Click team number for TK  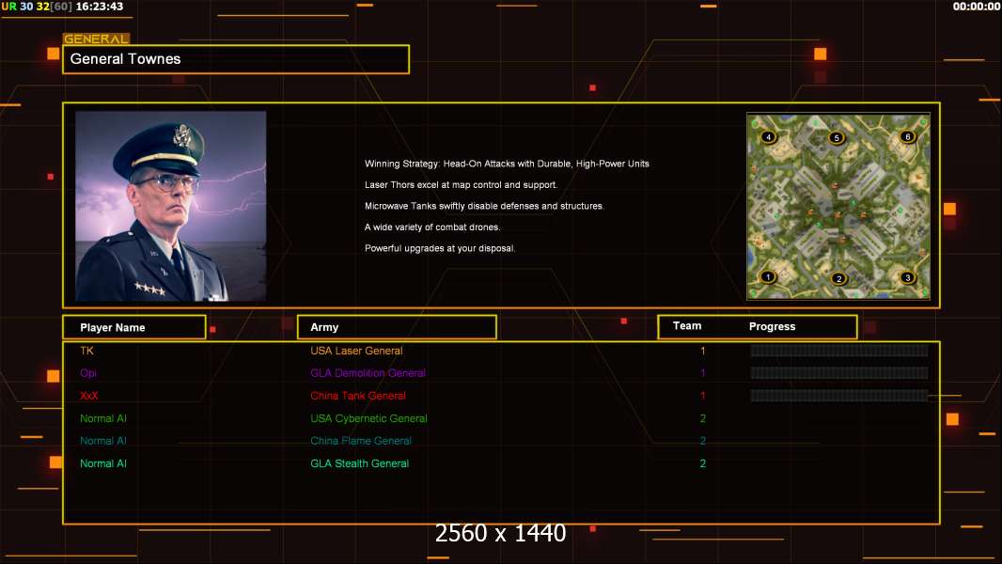click(x=703, y=351)
